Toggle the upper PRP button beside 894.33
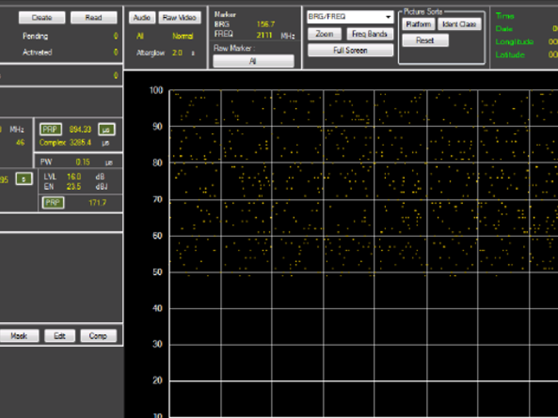The width and height of the screenshot is (558, 418). (51, 129)
